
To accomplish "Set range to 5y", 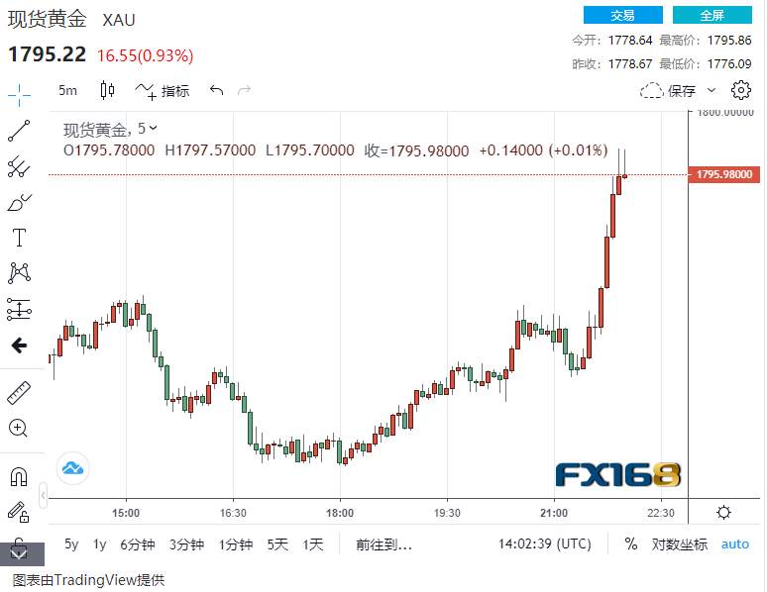I will [71, 544].
